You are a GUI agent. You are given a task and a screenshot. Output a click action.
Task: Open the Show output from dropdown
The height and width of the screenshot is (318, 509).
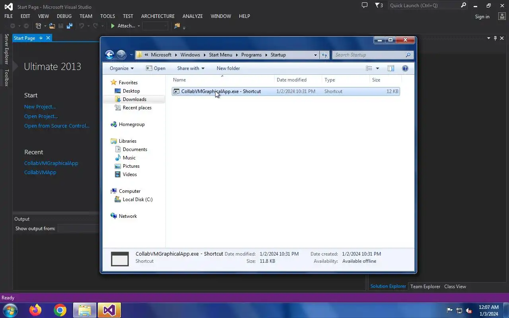(78, 228)
